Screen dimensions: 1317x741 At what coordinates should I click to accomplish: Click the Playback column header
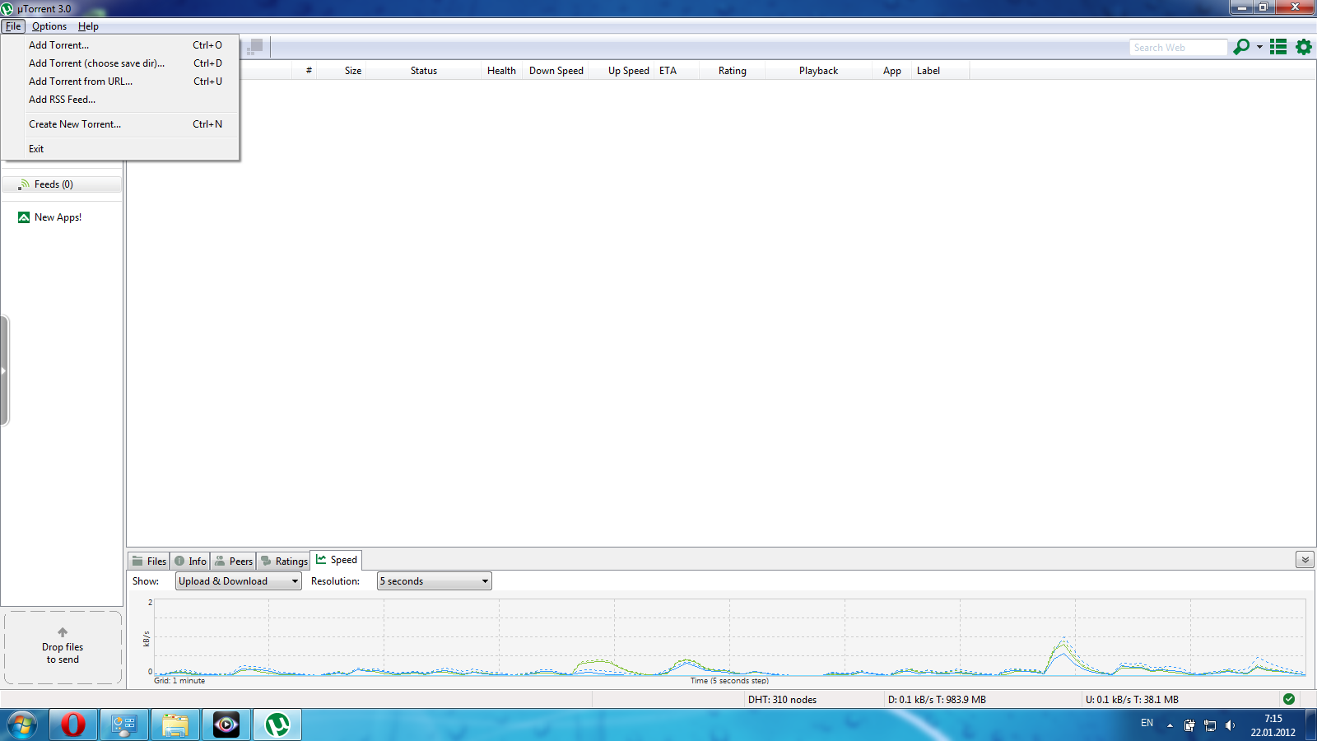click(x=818, y=71)
